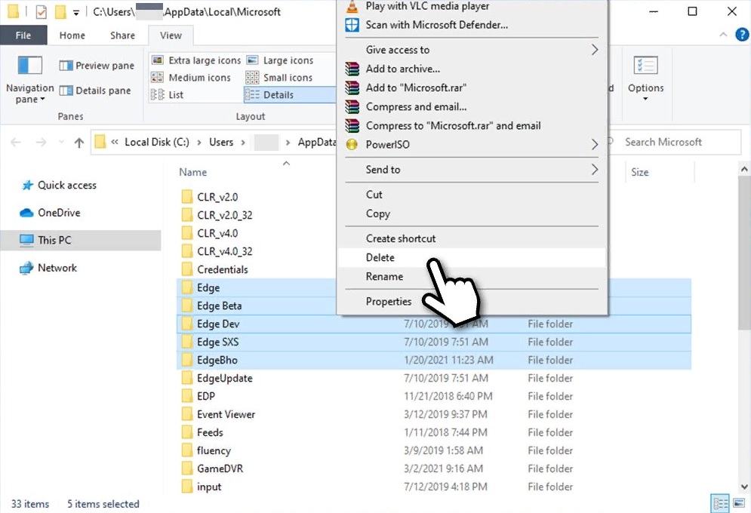Click the Feeds folder icon
The width and height of the screenshot is (751, 513).
[186, 432]
